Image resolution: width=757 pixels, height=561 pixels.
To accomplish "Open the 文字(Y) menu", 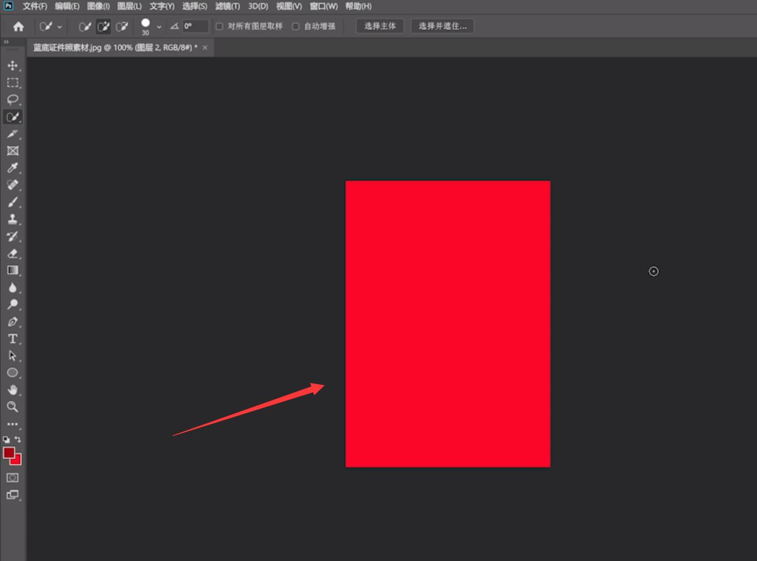I will tap(162, 6).
